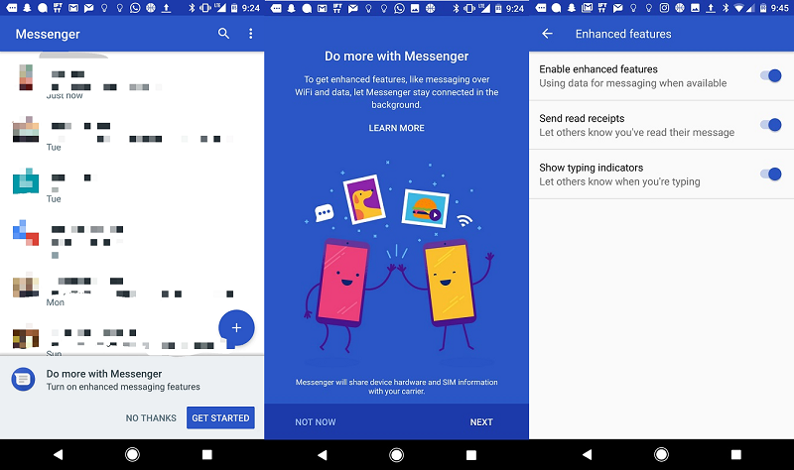Open the conversation with the teal avatar

click(x=132, y=186)
